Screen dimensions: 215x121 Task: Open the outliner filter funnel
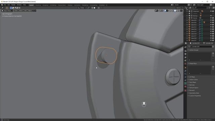click(209, 8)
